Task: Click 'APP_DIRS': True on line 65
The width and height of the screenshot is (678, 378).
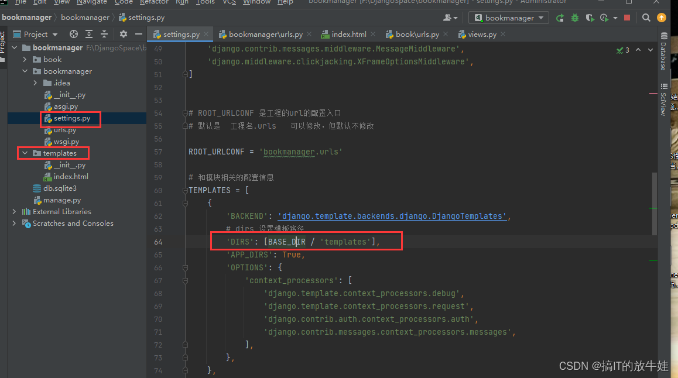Action: [265, 255]
